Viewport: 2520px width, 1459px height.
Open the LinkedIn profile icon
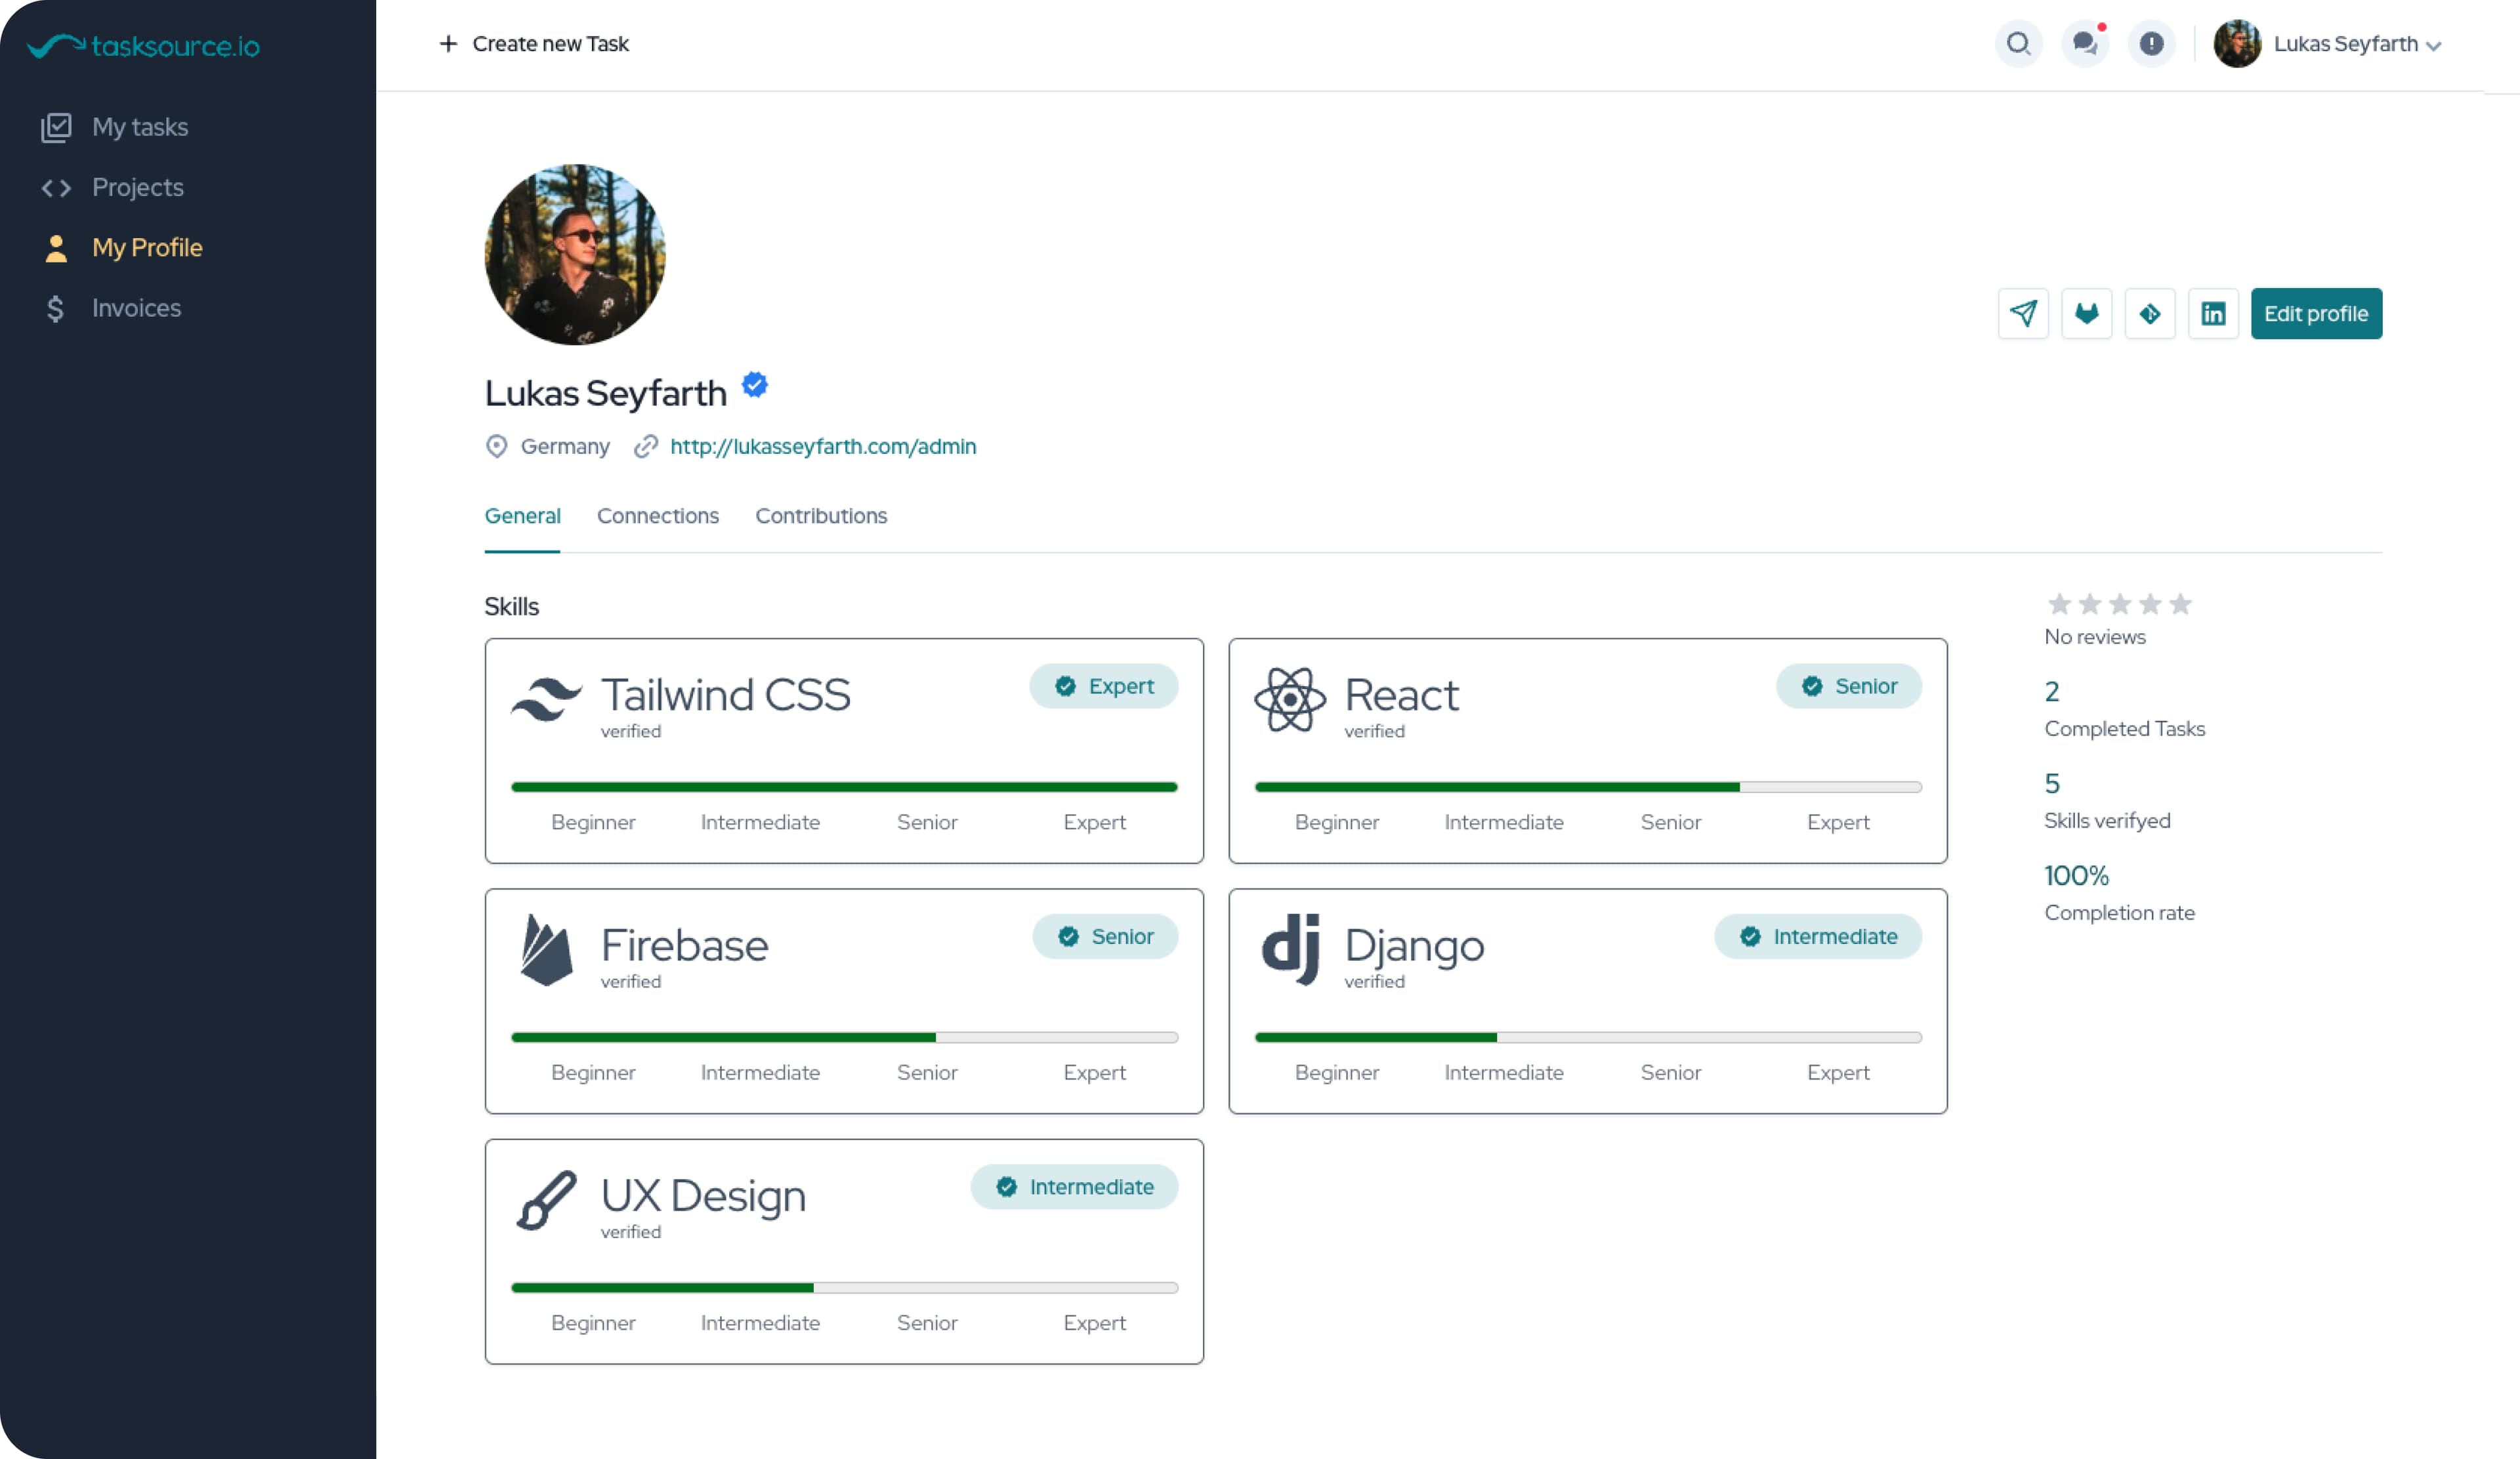tap(2213, 314)
